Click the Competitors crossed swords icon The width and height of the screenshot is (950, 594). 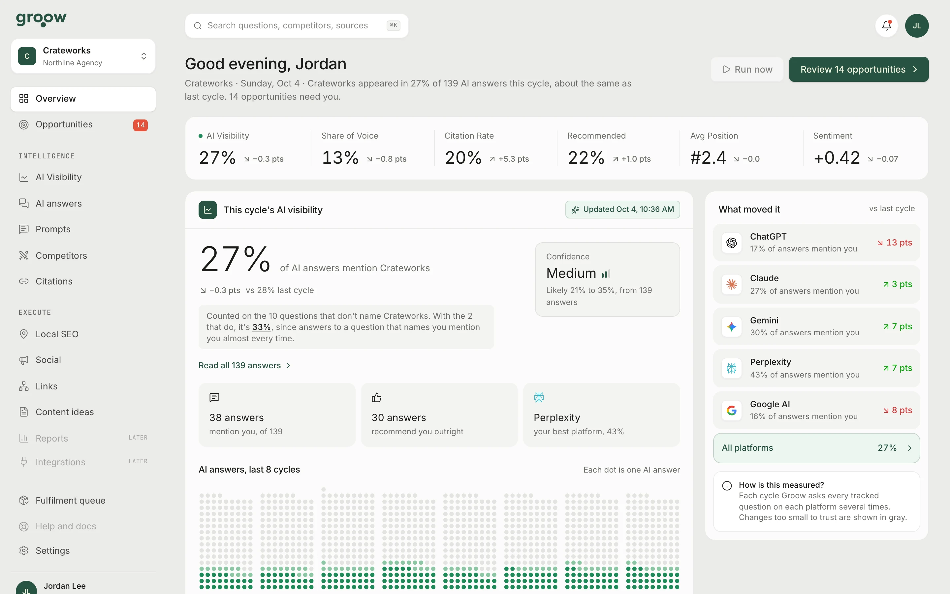click(x=24, y=256)
